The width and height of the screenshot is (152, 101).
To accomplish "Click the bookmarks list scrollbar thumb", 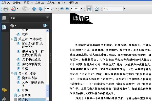I will [x=47, y=91].
